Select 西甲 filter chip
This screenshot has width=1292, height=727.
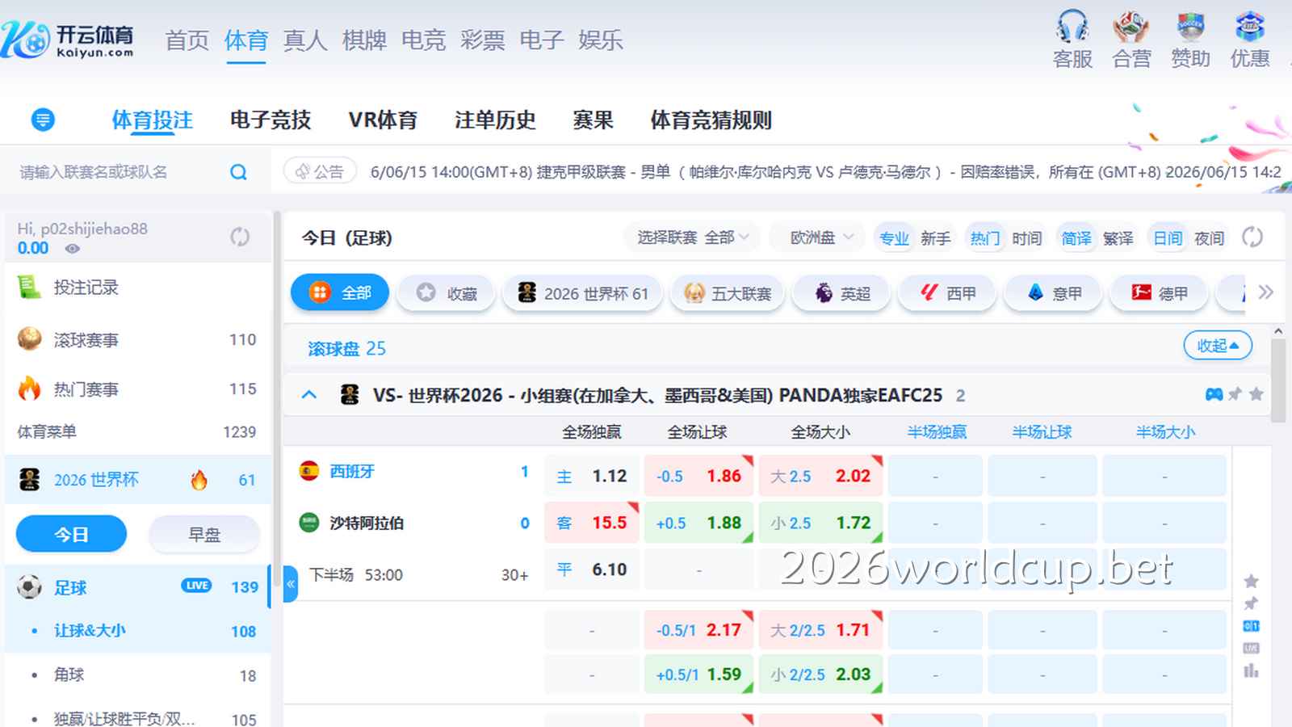pos(947,292)
